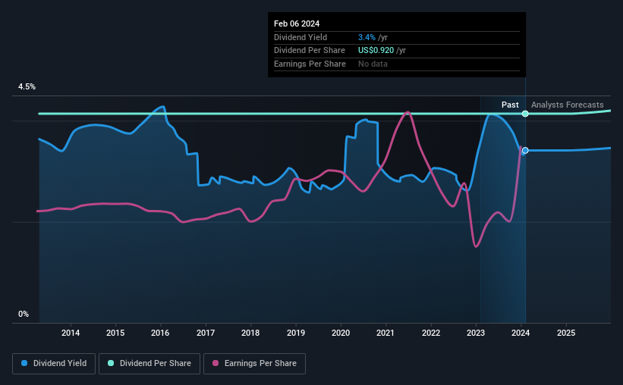Click the blue Dividend Yield legend dot

coord(24,363)
